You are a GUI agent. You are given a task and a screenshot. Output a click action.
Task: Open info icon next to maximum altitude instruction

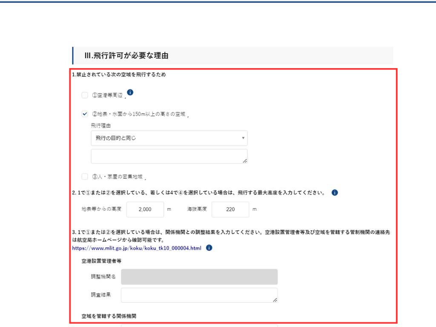(x=335, y=192)
